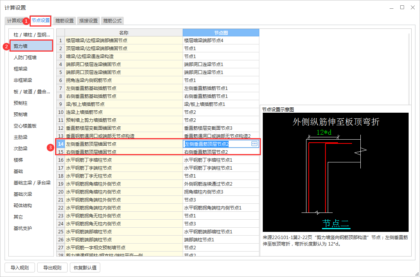Image resolution: width=420 pixels, height=277 pixels.
Task: Choose 板 / 坡道 / 叠合 category
Action: [x=32, y=91]
